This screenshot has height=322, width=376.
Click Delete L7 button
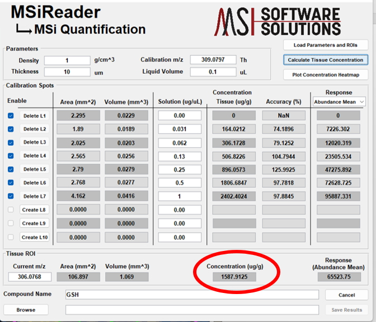click(34, 196)
